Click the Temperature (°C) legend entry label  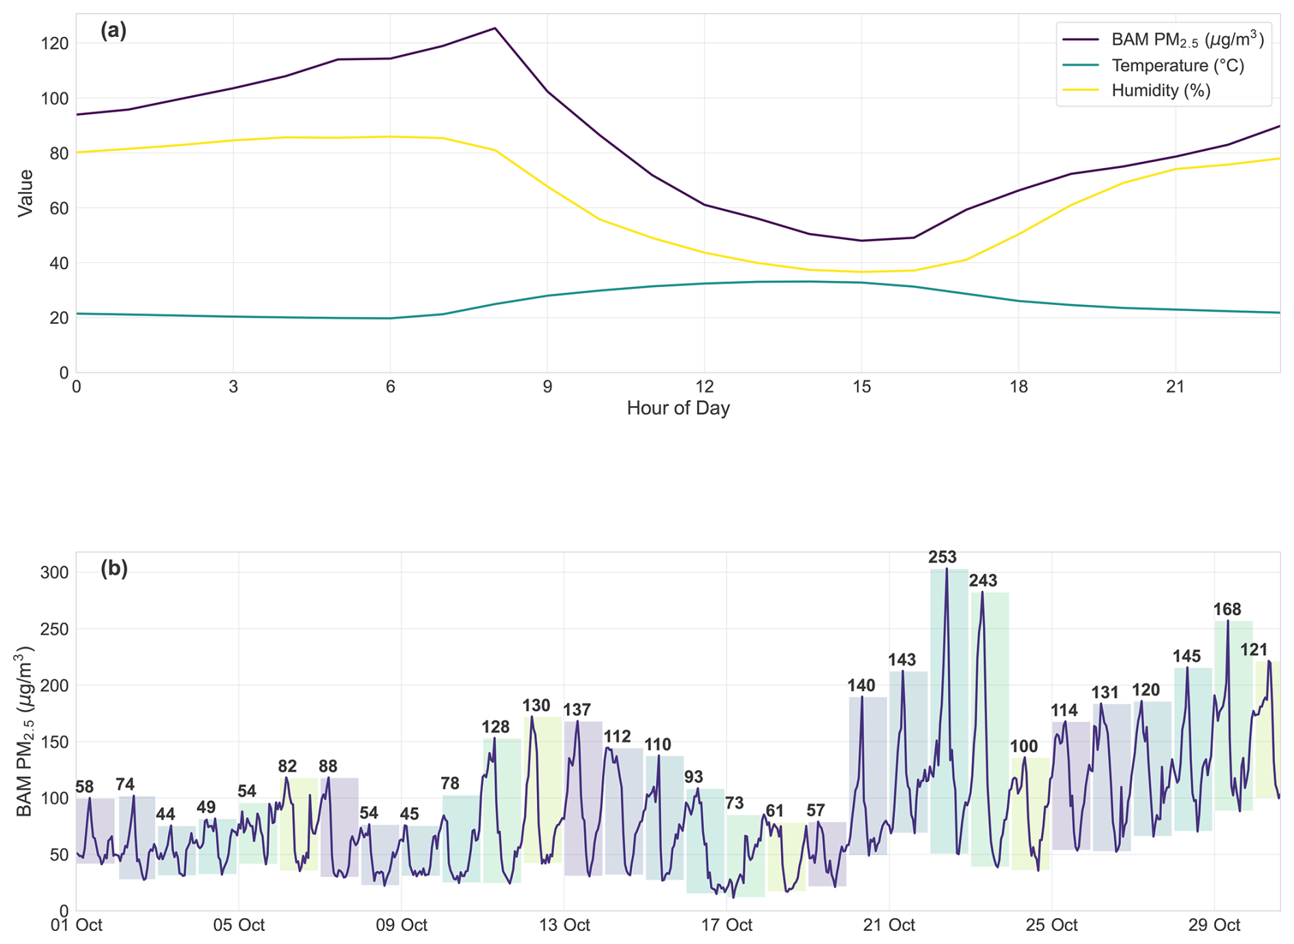[x=1177, y=66]
